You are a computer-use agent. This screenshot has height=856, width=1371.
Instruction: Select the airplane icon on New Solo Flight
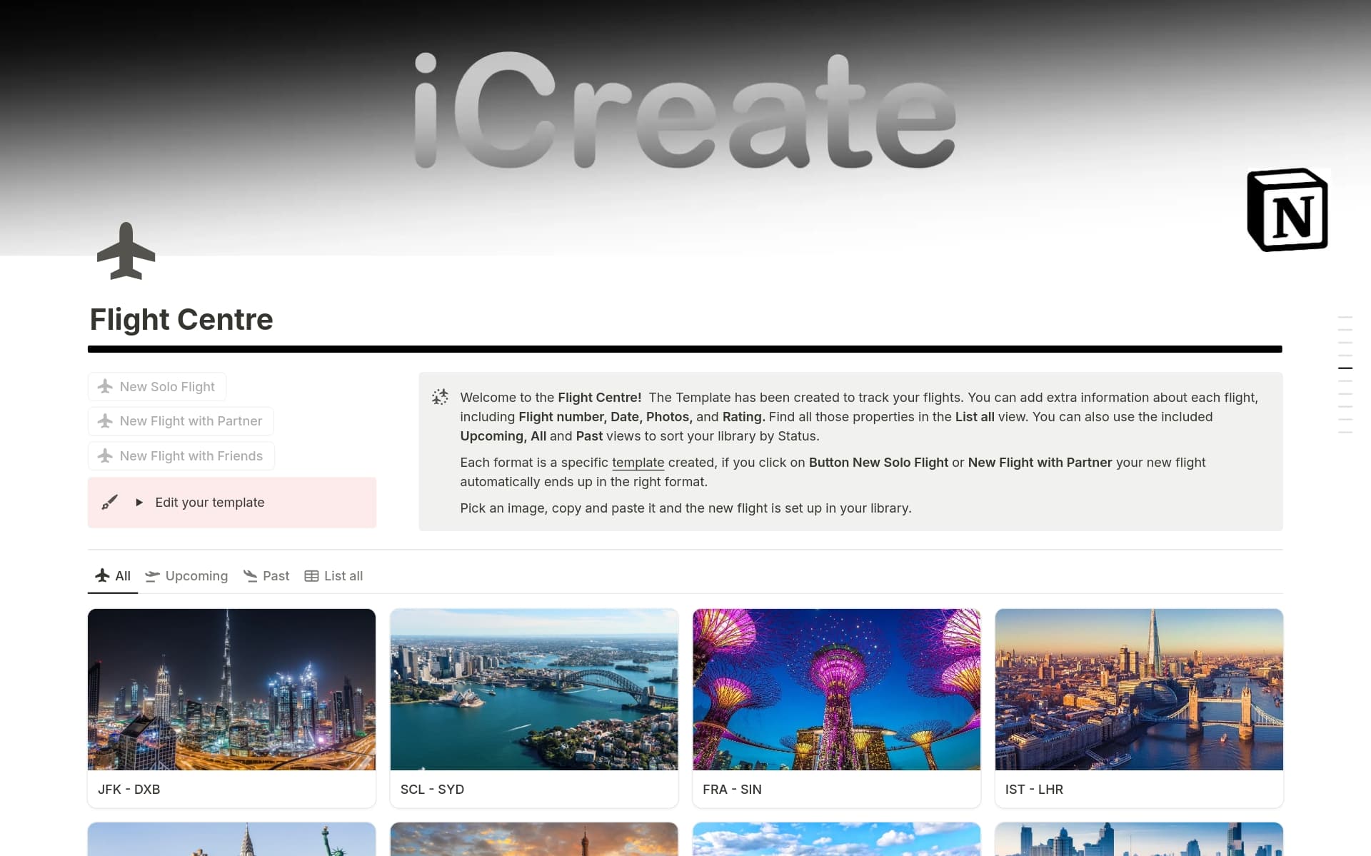104,386
